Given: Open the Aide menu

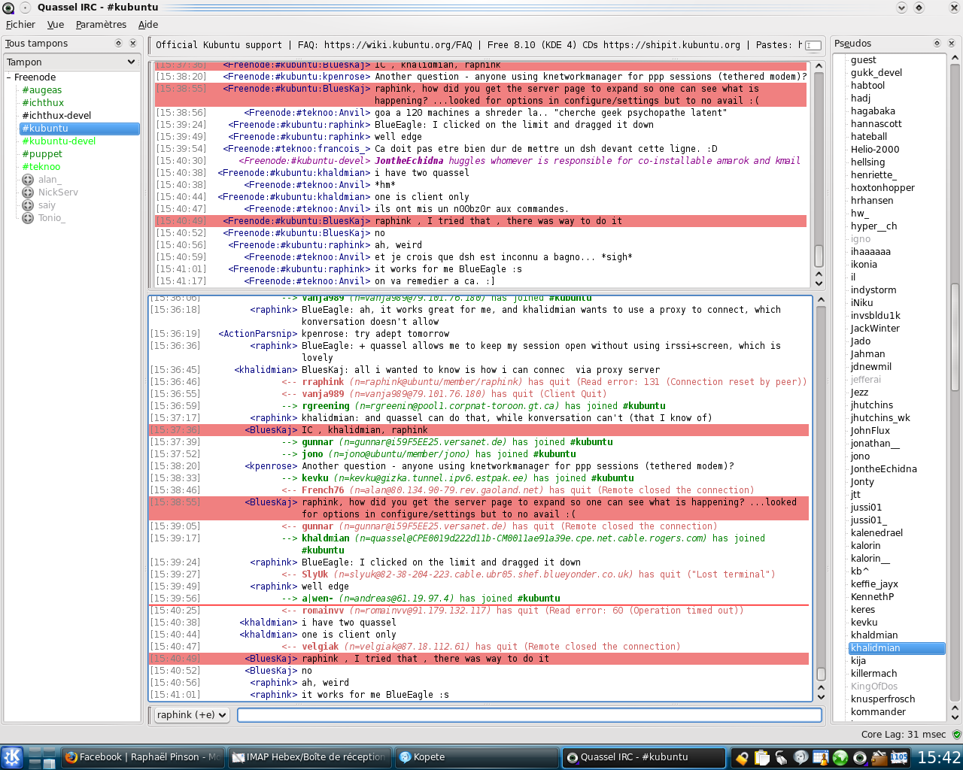Looking at the screenshot, I should tap(148, 25).
